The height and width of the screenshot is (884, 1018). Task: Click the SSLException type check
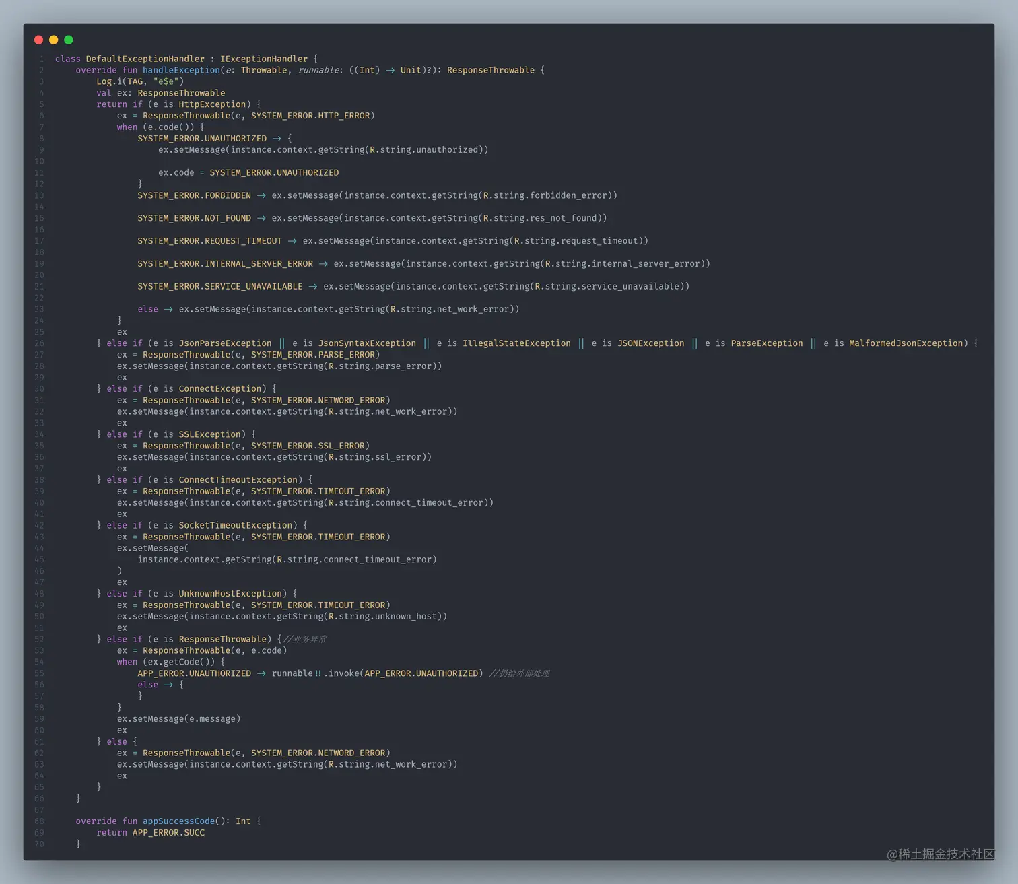pyautogui.click(x=209, y=435)
